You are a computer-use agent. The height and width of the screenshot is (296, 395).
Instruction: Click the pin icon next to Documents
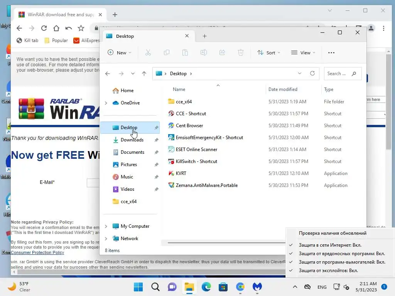pyautogui.click(x=157, y=152)
